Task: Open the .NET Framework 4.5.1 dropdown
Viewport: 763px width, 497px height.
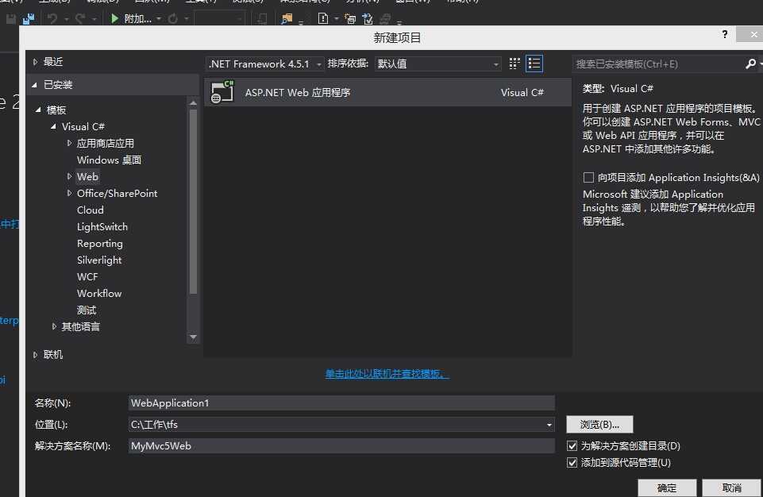Action: pyautogui.click(x=264, y=64)
